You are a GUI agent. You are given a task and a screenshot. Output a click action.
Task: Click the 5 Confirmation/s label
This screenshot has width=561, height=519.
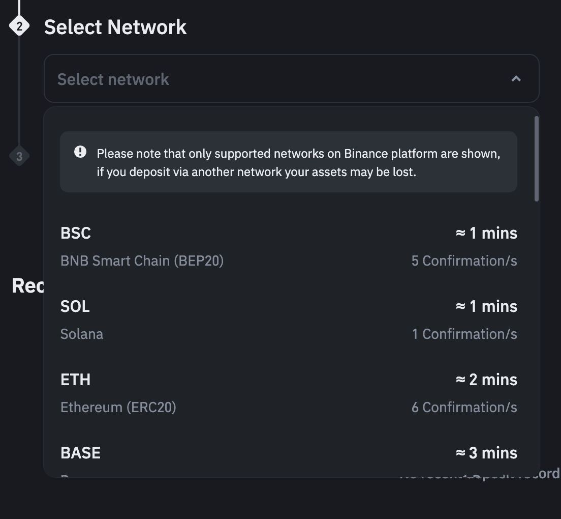[464, 261]
